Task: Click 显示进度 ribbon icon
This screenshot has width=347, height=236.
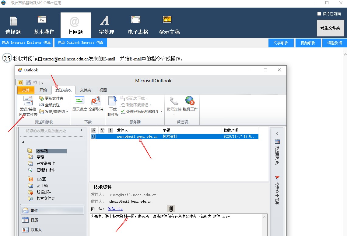Action: (80, 104)
